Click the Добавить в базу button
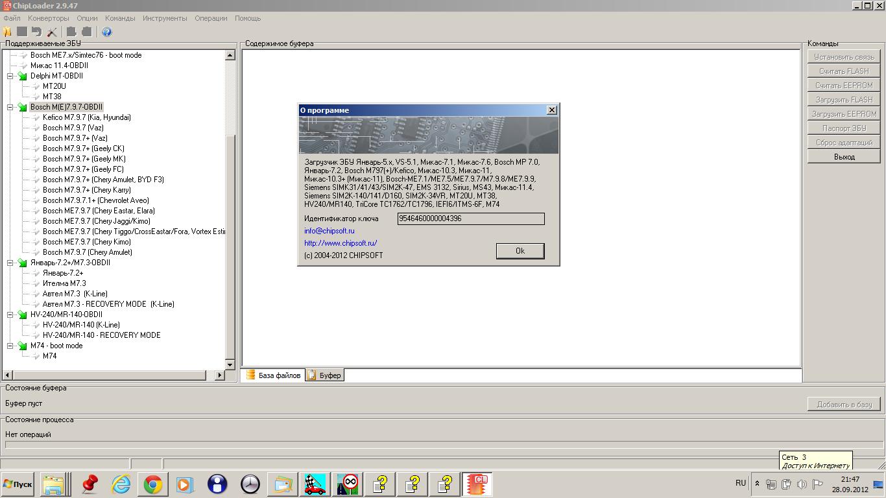Image resolution: width=886 pixels, height=498 pixels. coord(844,404)
